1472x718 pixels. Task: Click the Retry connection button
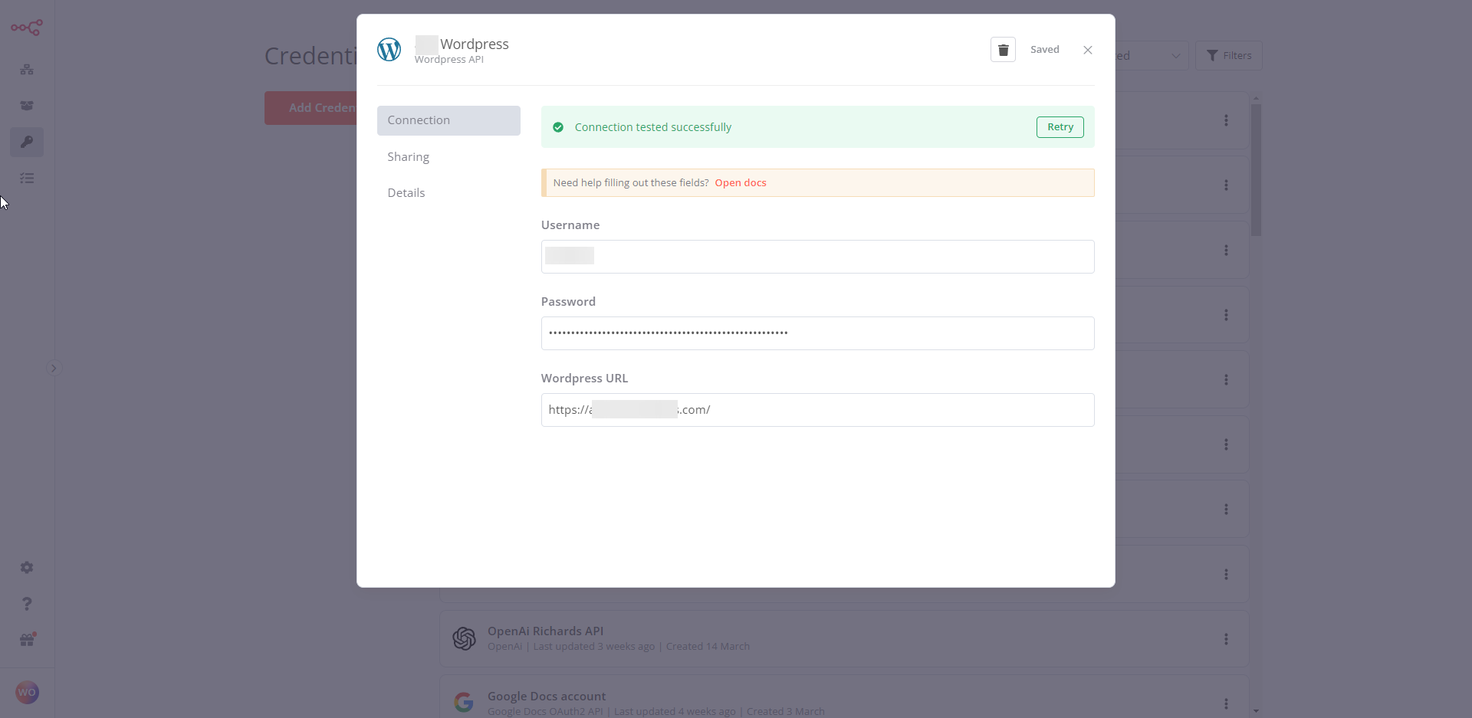[1060, 127]
